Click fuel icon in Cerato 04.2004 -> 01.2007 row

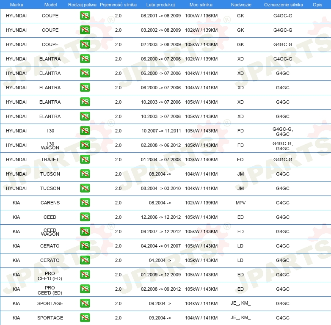pos(85,245)
